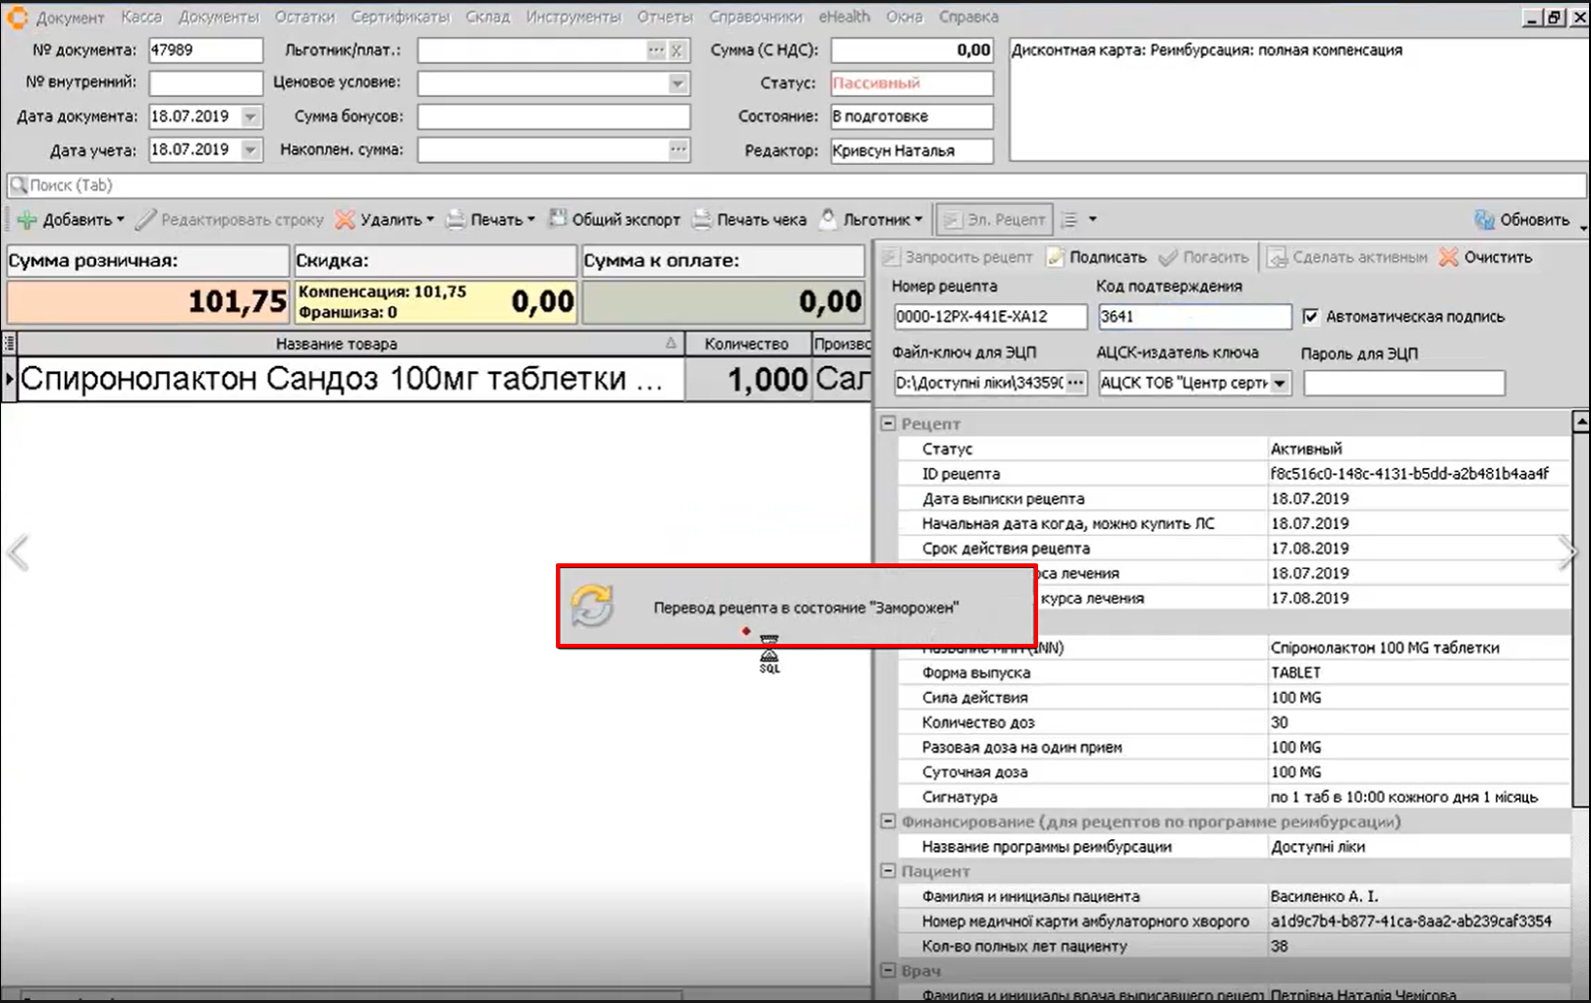Expand the АЦСК-издатель ключа combo box
The width and height of the screenshot is (1591, 1003).
tap(1280, 383)
